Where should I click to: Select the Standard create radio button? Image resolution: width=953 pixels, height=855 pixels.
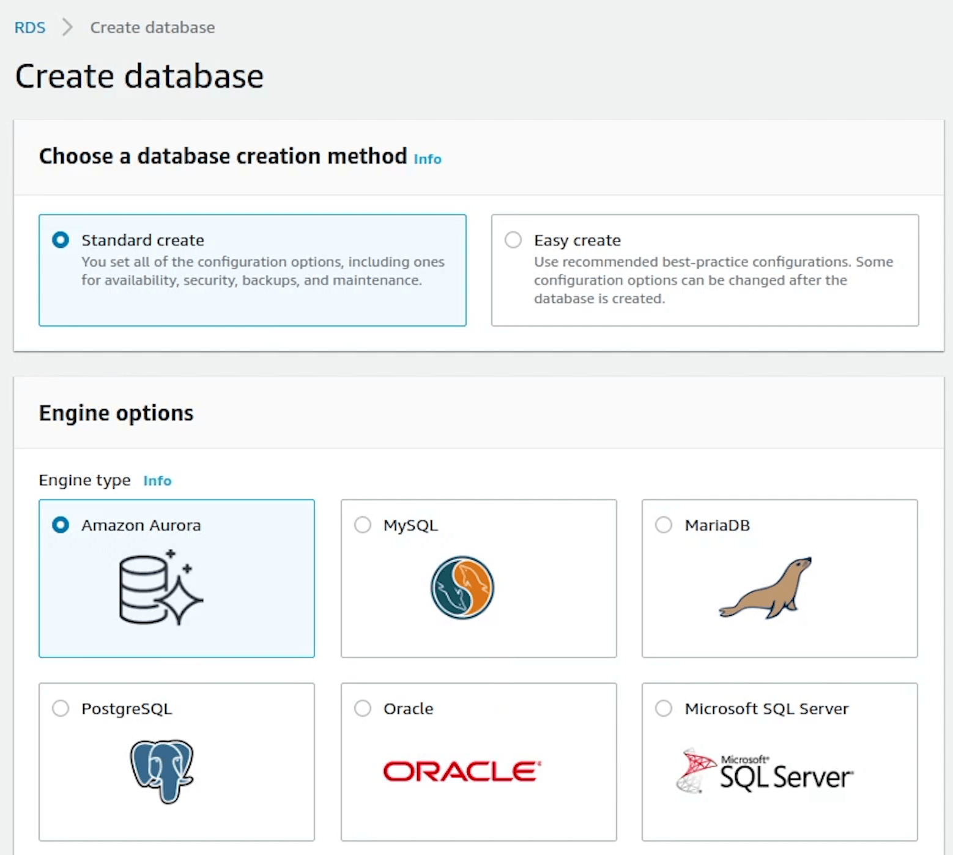point(61,240)
